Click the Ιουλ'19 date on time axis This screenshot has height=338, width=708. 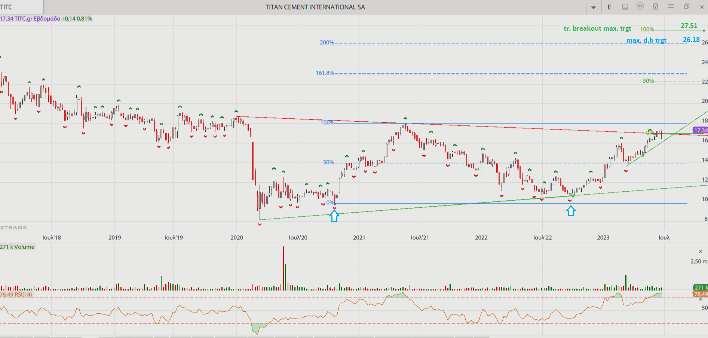[x=174, y=237]
